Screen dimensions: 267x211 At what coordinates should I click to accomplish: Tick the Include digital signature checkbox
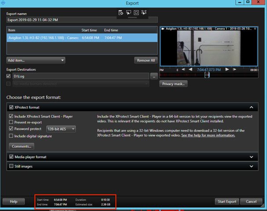tap(11, 136)
